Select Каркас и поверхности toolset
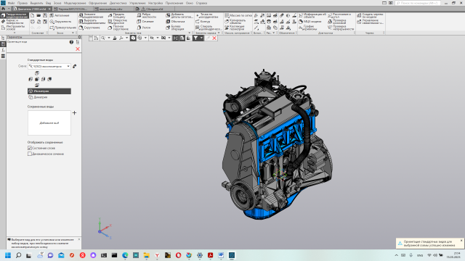The height and width of the screenshot is (261, 465). tap(15, 22)
